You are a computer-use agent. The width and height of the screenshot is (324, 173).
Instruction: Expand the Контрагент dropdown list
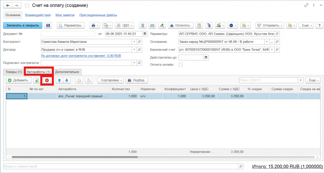[x=134, y=41]
